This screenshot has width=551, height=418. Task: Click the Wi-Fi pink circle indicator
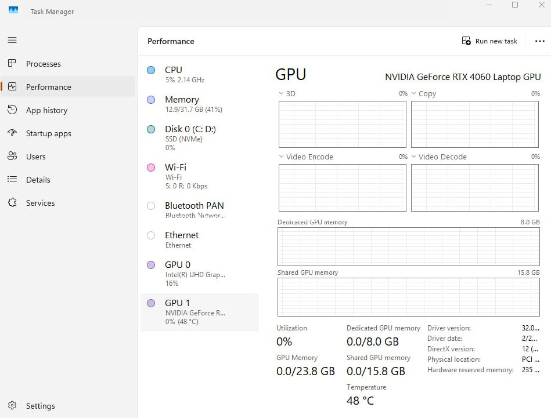coord(151,168)
